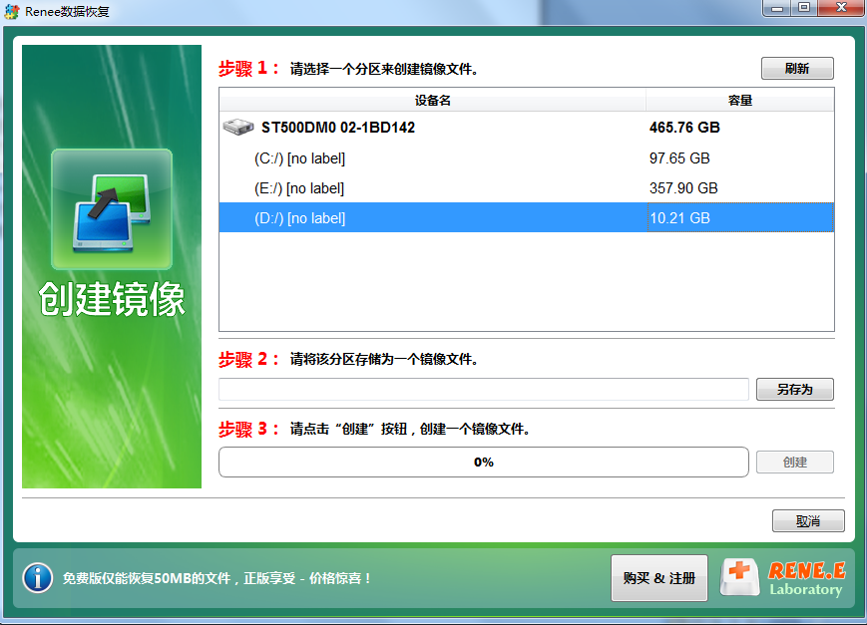Click the 0% progress bar
Image resolution: width=867 pixels, height=625 pixels.
[x=483, y=462]
